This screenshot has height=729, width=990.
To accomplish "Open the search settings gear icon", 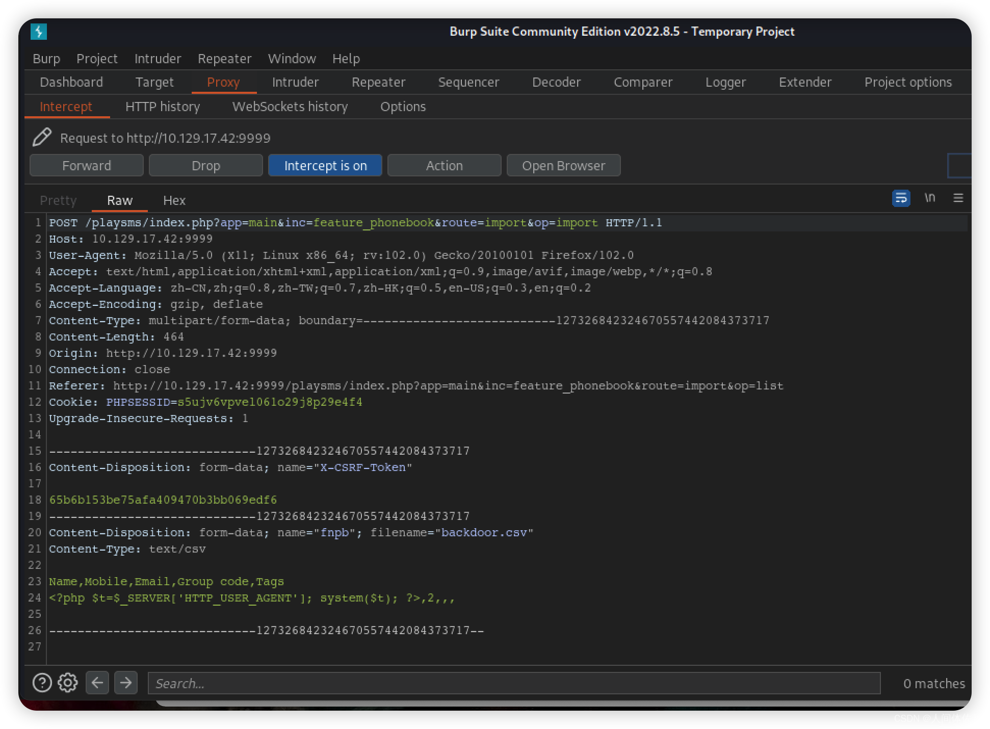I will pyautogui.click(x=68, y=683).
